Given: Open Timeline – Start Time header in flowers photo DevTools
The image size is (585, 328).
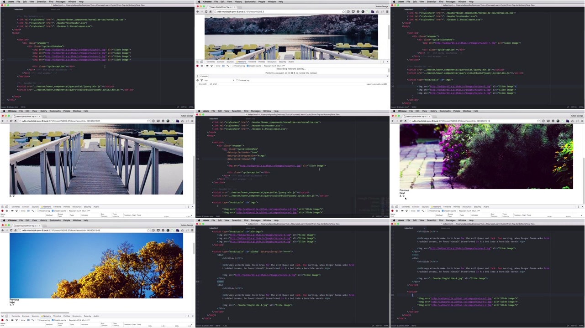Looking at the screenshot, I should 522,215.
